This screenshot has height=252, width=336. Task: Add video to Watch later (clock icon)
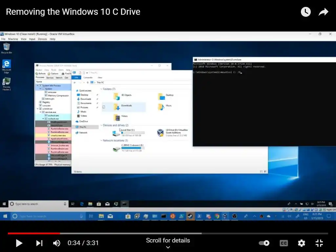pos(305,12)
